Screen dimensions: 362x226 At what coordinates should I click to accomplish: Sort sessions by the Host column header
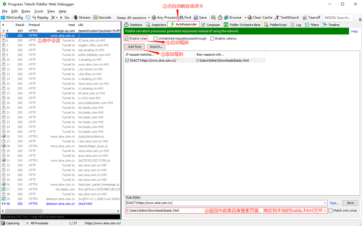coord(59,25)
